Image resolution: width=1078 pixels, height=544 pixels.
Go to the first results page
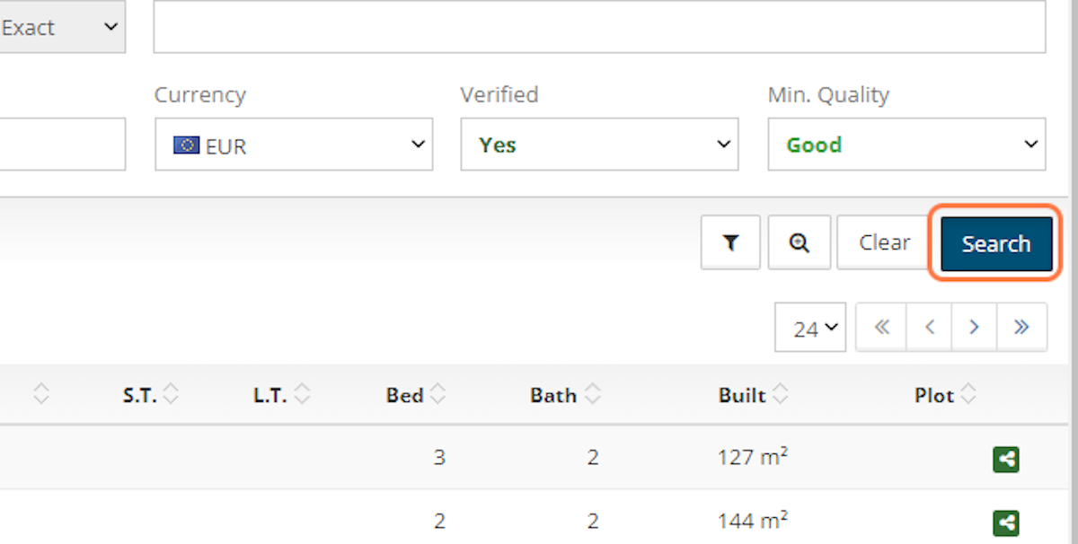882,328
